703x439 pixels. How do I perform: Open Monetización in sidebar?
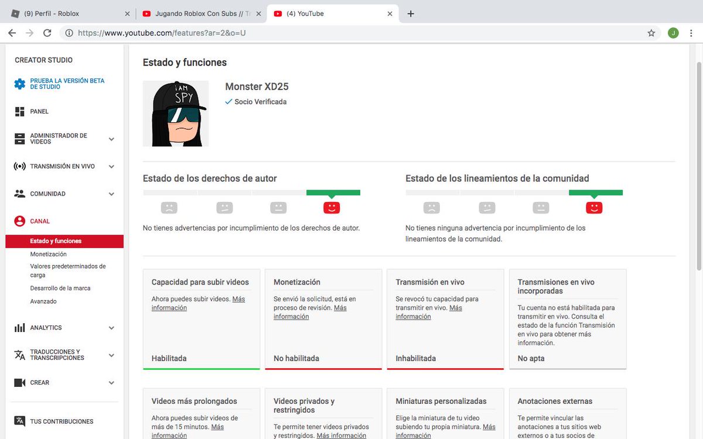49,255
